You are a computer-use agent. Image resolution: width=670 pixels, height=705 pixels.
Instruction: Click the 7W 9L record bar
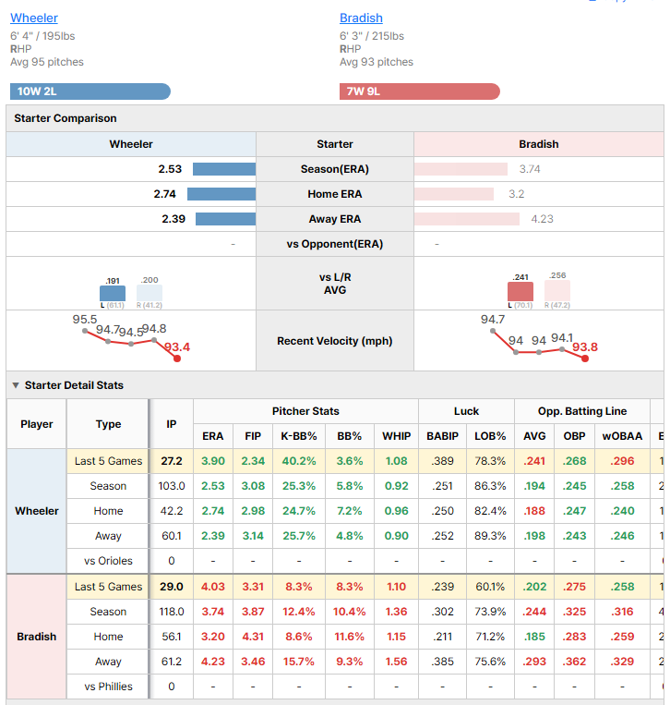pyautogui.click(x=419, y=91)
